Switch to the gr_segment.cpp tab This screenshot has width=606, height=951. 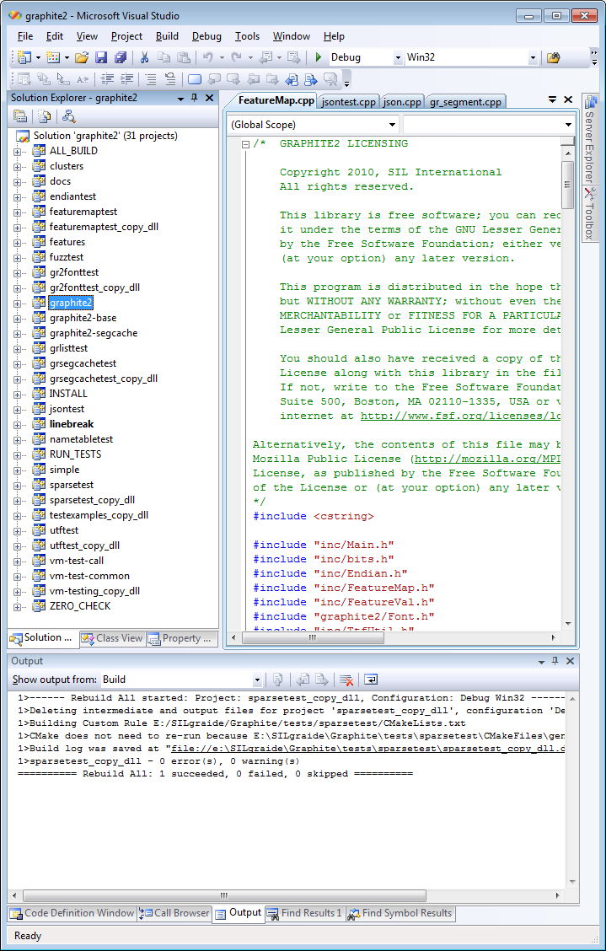[465, 102]
